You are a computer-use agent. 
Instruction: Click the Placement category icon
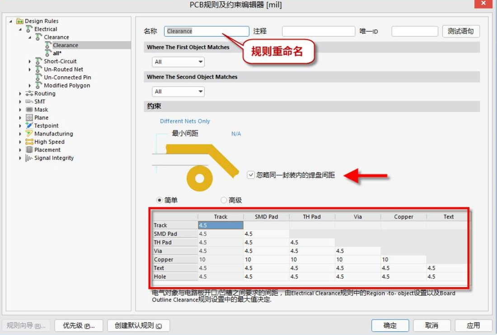click(x=29, y=150)
